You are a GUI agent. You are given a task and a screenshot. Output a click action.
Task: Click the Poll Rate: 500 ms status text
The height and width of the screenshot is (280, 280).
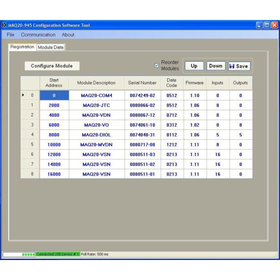click(95, 254)
